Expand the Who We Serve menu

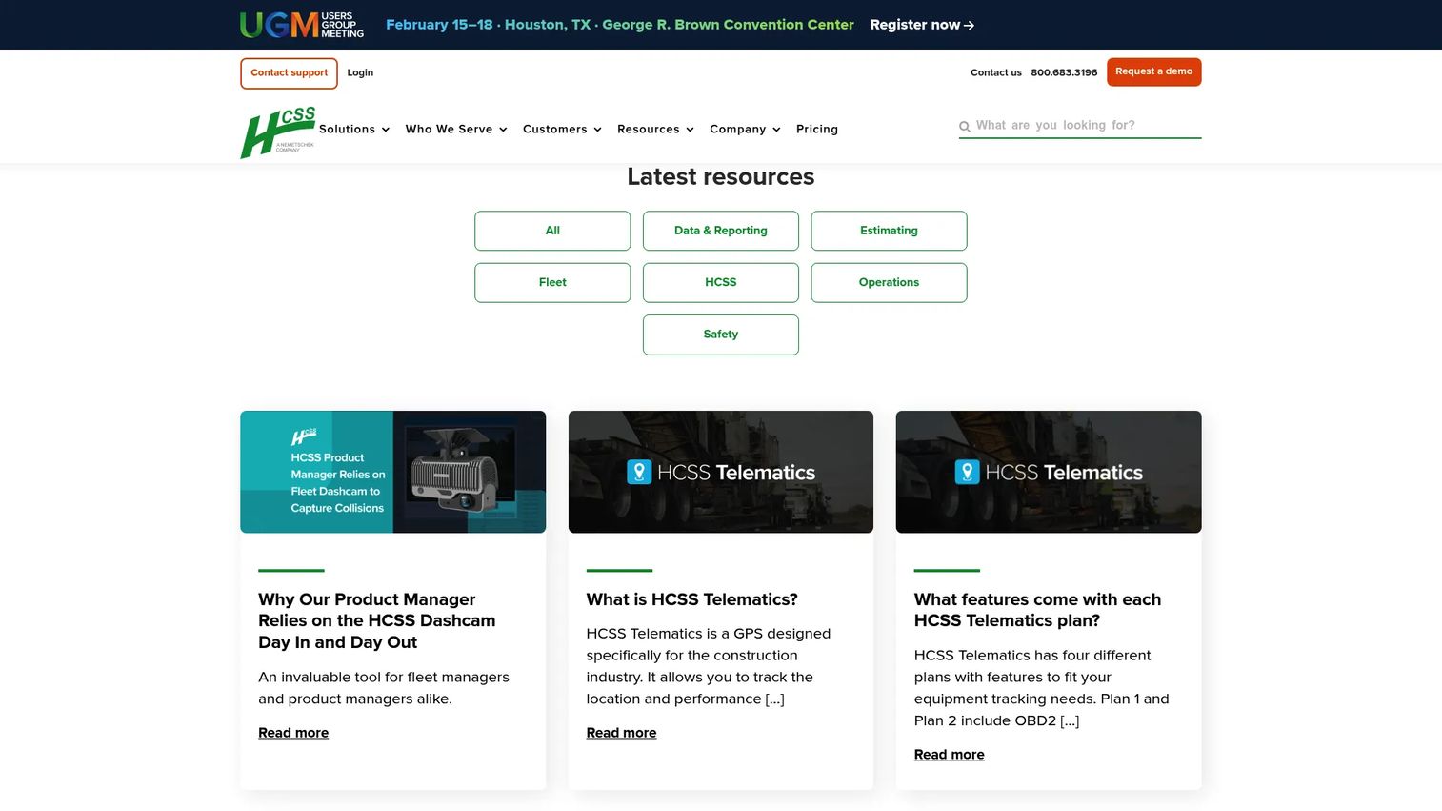click(x=456, y=130)
